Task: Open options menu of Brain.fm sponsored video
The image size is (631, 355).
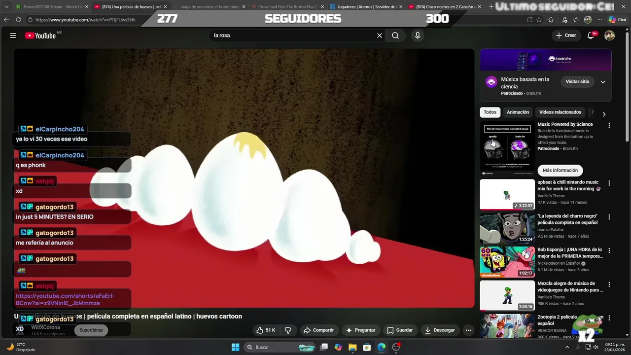Action: pos(609,125)
